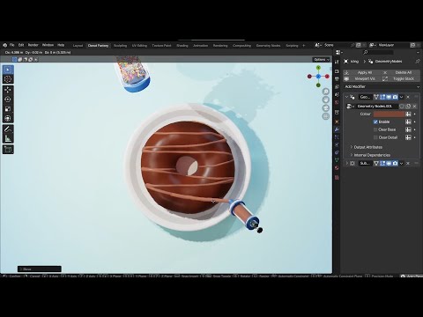Viewport: 423px width, 317px height.
Task: Toggle Geometry Nodes modifier viewport display
Action: click(x=389, y=97)
